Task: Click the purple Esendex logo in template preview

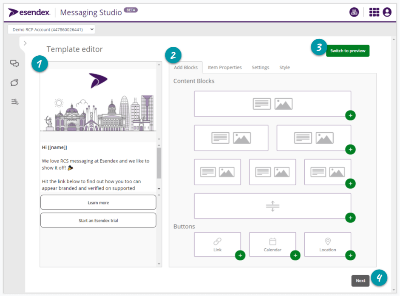Action: [98, 81]
